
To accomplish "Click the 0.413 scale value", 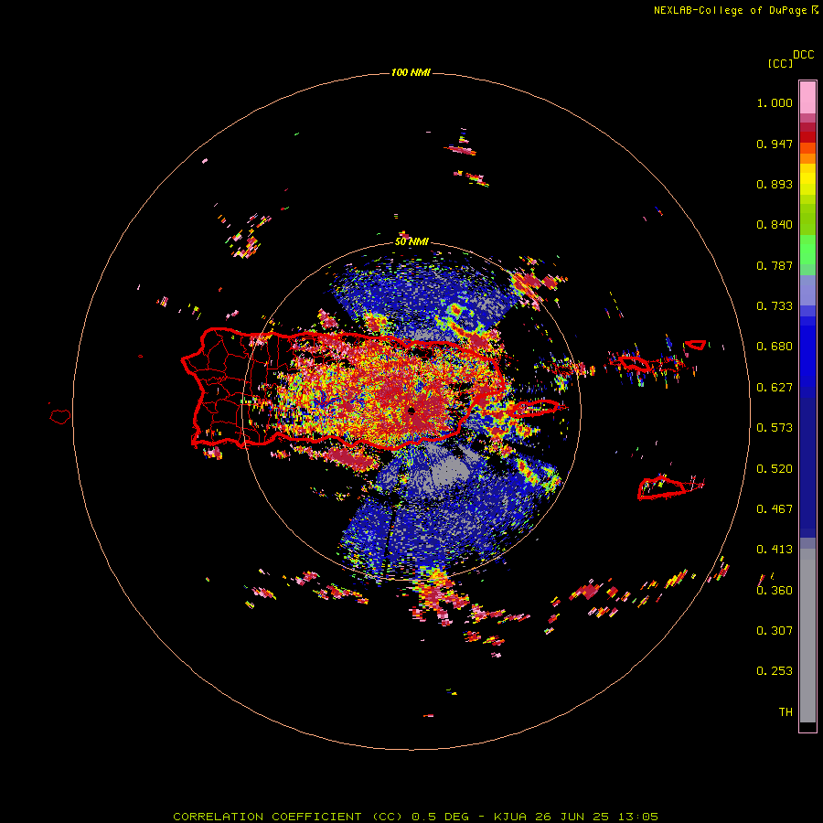I will [x=775, y=550].
